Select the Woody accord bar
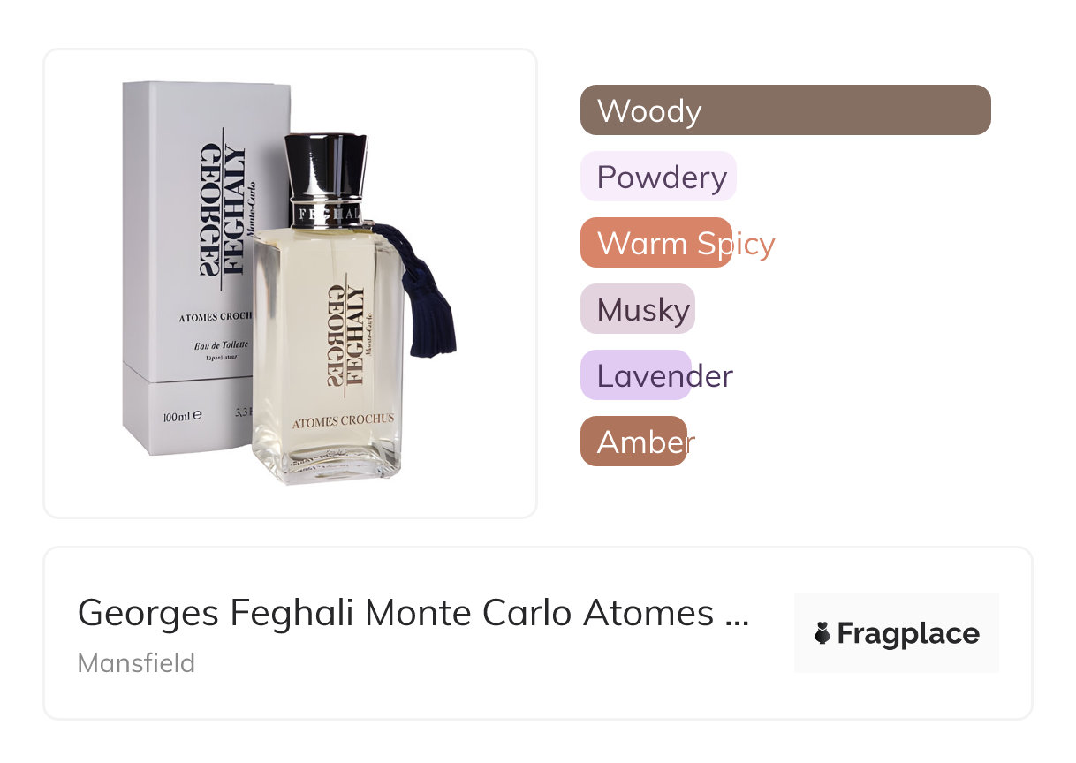1076x763 pixels. pos(785,110)
